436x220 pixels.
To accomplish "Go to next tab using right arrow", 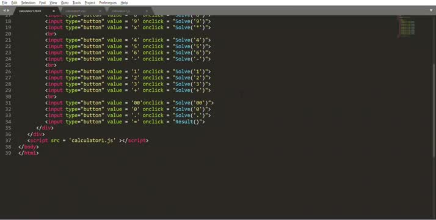I will point(9,10).
